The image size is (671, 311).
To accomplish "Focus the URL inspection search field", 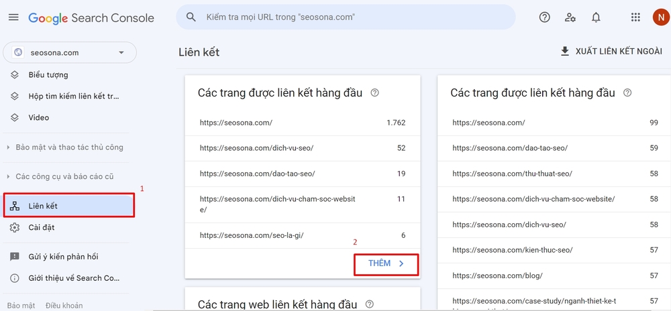I will point(346,17).
